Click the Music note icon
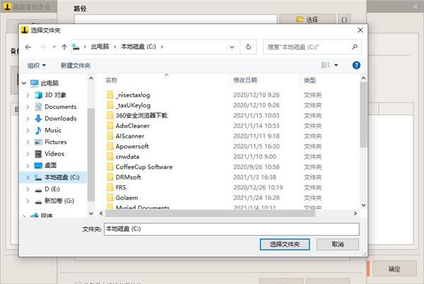Viewport: 424px width, 284px height. (38, 130)
